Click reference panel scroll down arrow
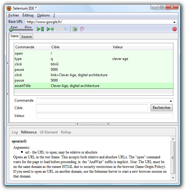The image size is (186, 191). tap(173, 178)
